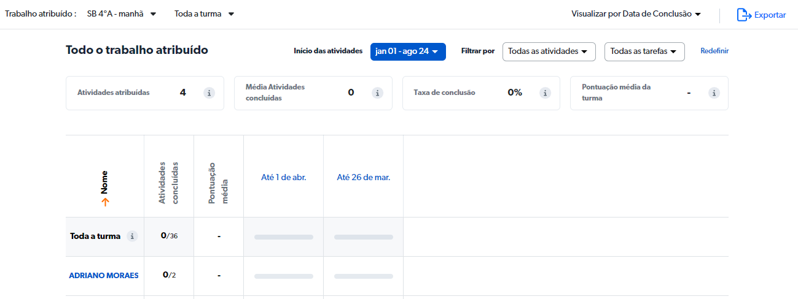The height and width of the screenshot is (299, 798).
Task: Sort by Pontuação média column header
Action: tap(218, 183)
